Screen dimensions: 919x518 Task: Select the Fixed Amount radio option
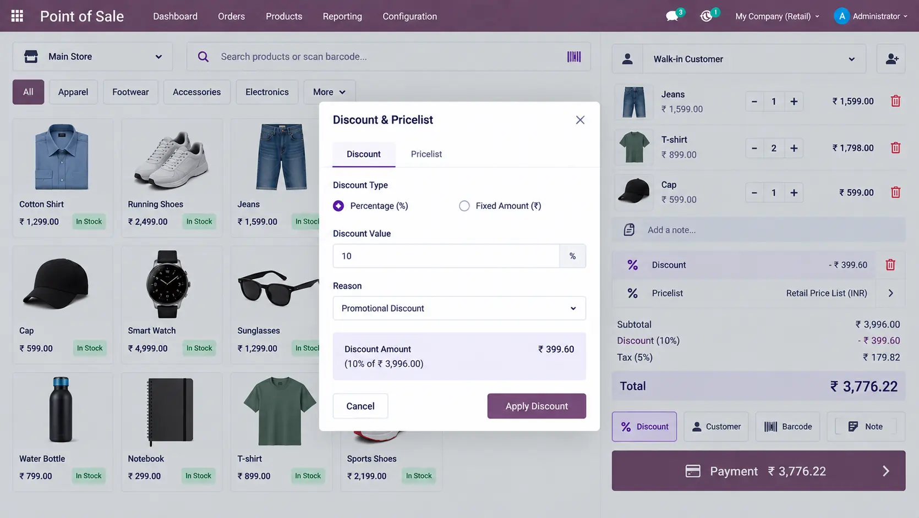coord(464,206)
